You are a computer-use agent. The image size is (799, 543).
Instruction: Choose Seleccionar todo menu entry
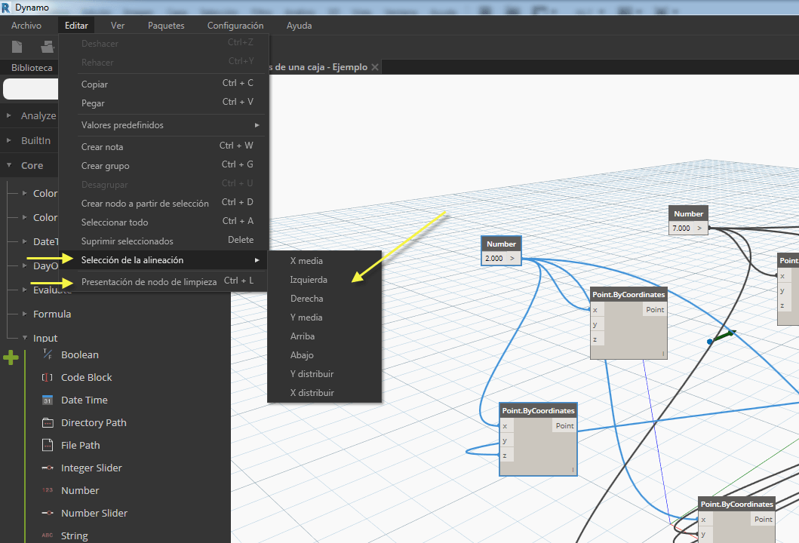click(164, 222)
